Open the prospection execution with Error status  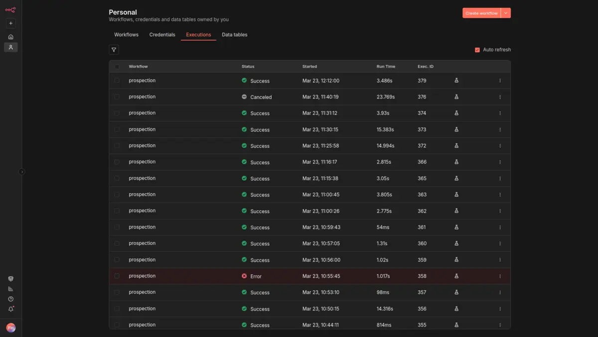pos(142,276)
